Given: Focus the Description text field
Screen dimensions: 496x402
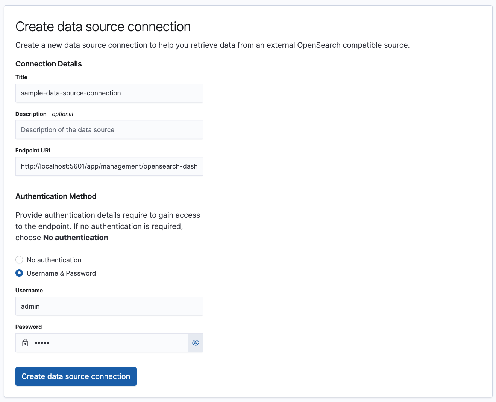Looking at the screenshot, I should [x=109, y=130].
